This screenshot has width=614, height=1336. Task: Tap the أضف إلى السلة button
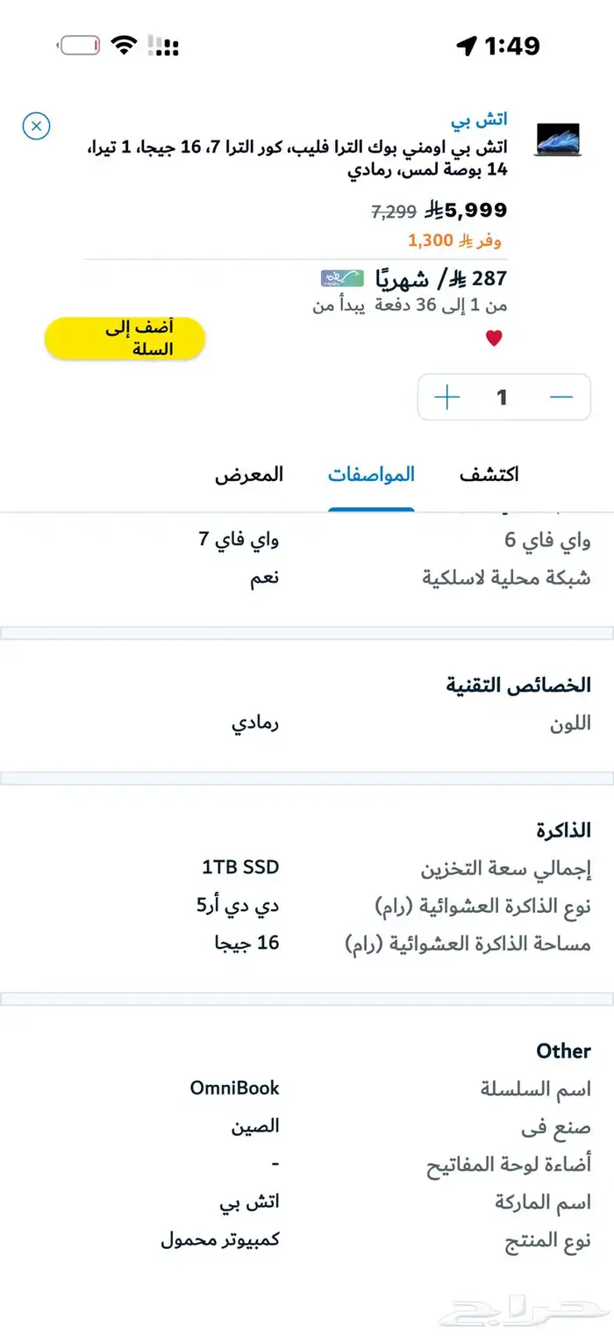[x=125, y=337]
